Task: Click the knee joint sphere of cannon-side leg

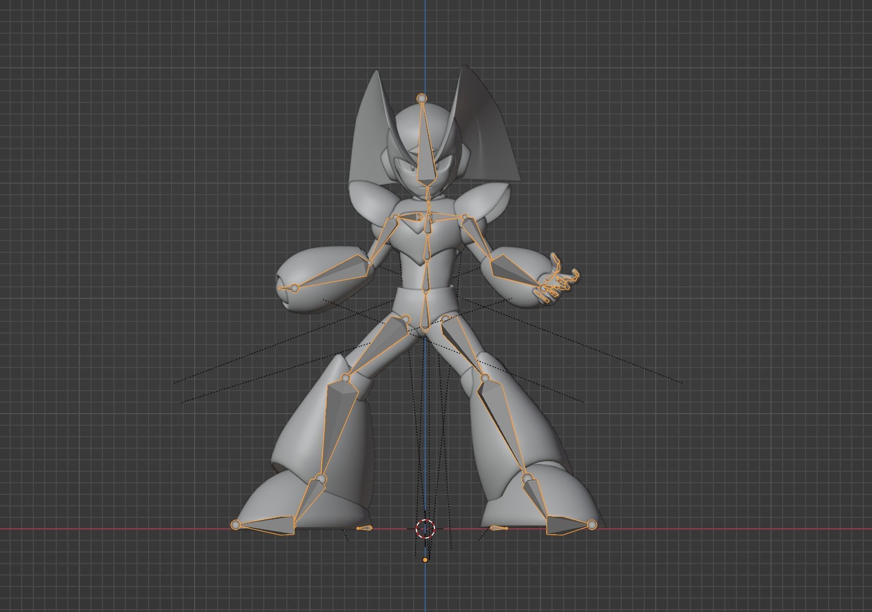Action: (x=346, y=378)
